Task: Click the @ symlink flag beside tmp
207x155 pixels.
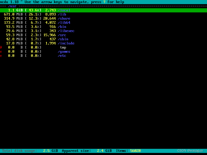Action: 1,47
